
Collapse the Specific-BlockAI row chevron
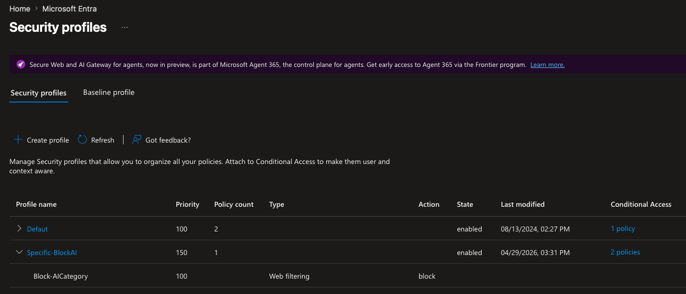tap(19, 252)
